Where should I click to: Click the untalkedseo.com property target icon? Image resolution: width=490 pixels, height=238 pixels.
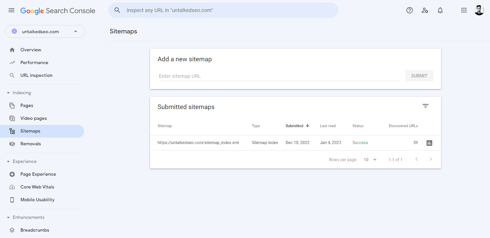click(x=14, y=31)
